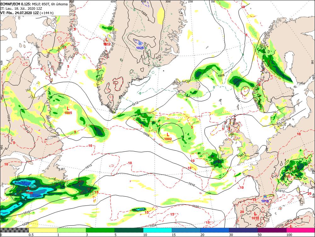Click the cyan 10–15 legend swatch
315x237 pixels.
[157, 230]
